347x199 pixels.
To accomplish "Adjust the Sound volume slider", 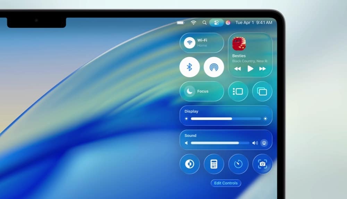I will point(220,143).
